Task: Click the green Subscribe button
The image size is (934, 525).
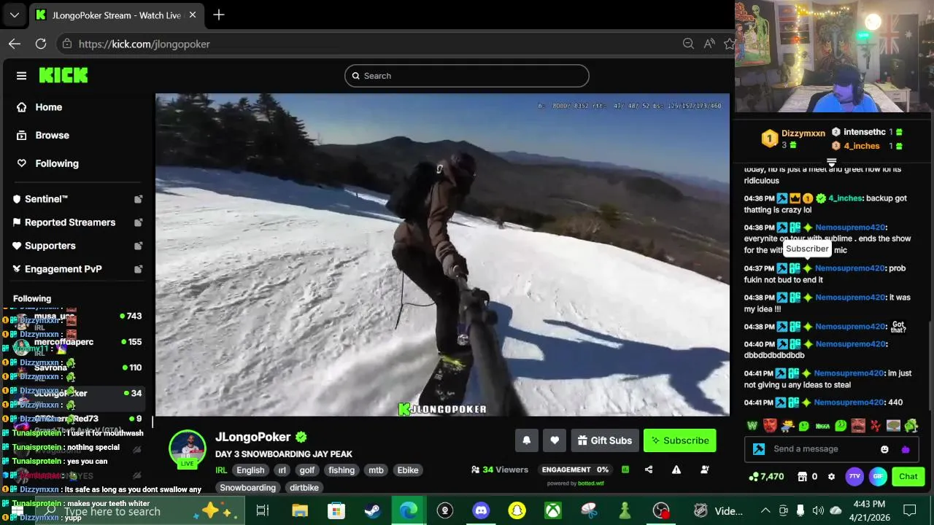Action: tap(679, 440)
